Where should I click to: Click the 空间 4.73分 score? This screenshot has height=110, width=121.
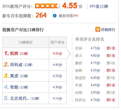[95, 48]
